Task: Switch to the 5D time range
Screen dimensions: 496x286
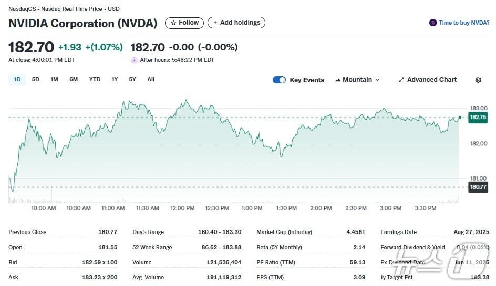Action: click(x=36, y=80)
